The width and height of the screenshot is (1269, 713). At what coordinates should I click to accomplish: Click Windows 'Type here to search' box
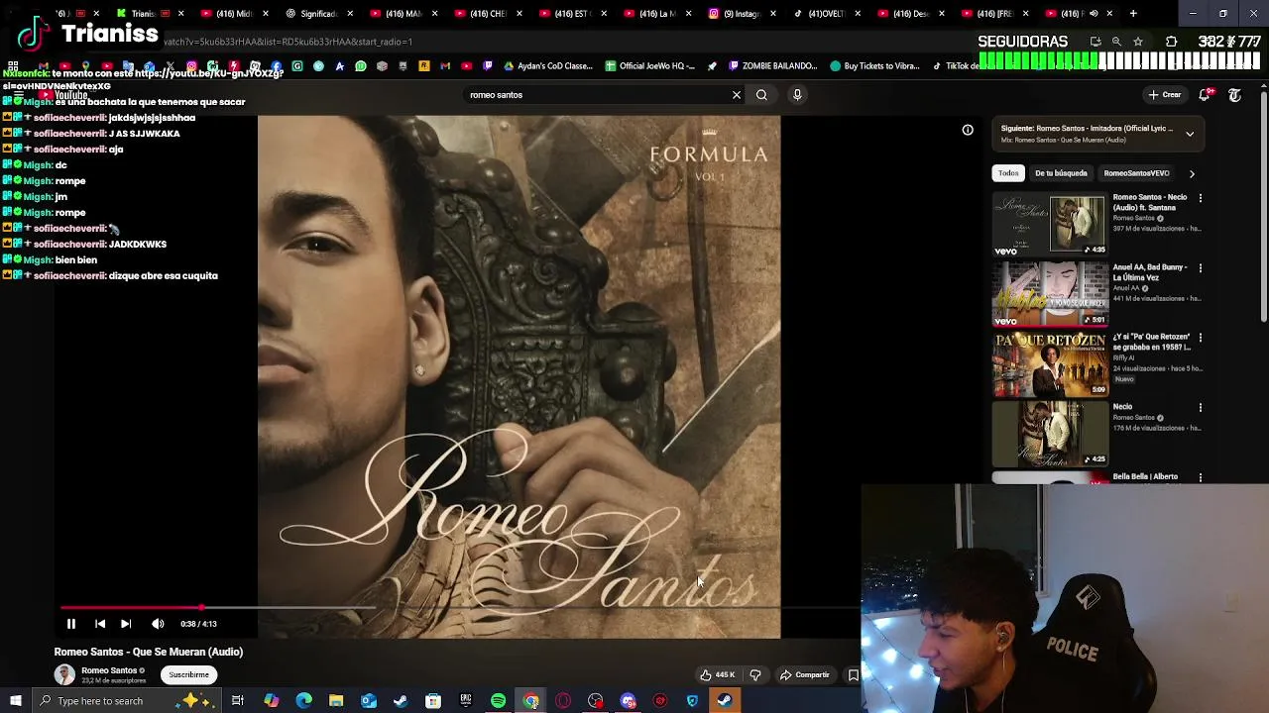click(x=127, y=701)
